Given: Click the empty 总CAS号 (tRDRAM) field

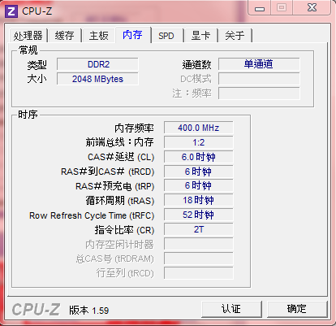Looking at the screenshot, I should 199,259.
